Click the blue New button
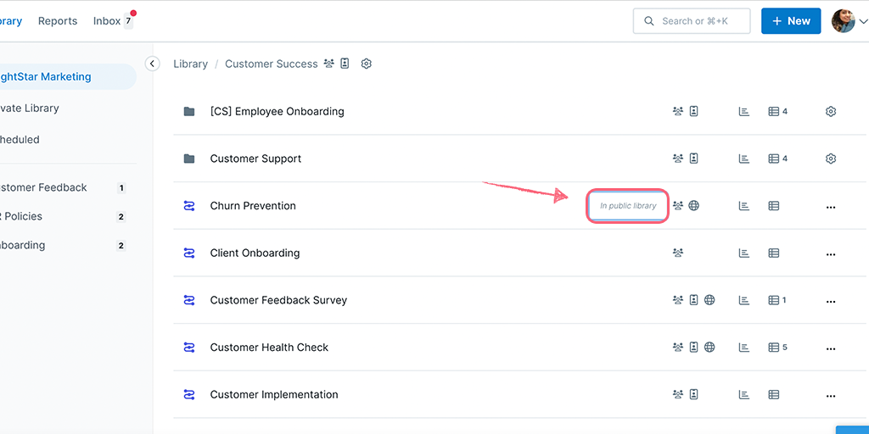Viewport: 869px width, 434px height. click(791, 21)
